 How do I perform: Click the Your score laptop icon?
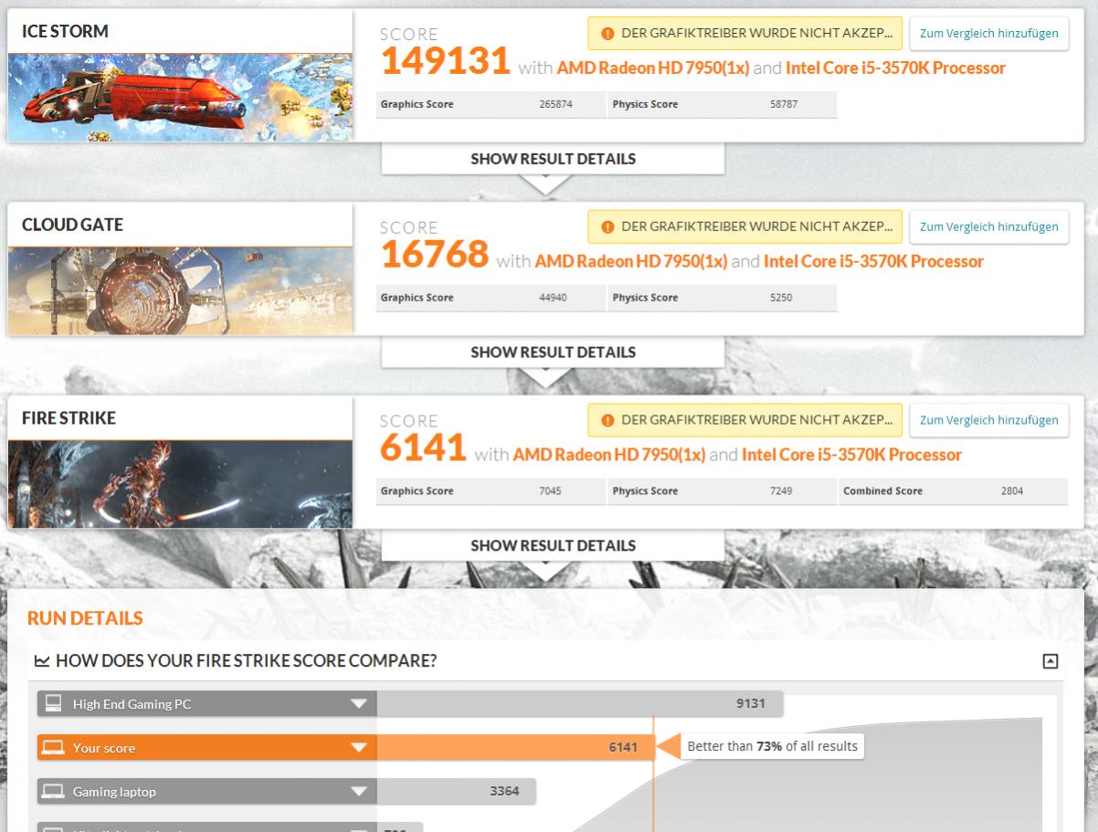(x=54, y=748)
